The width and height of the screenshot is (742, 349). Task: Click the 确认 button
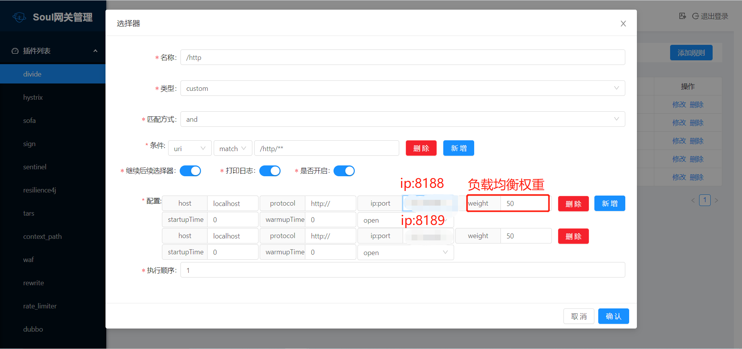coord(613,316)
